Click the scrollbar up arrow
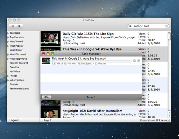179x139 pixels. point(169,113)
